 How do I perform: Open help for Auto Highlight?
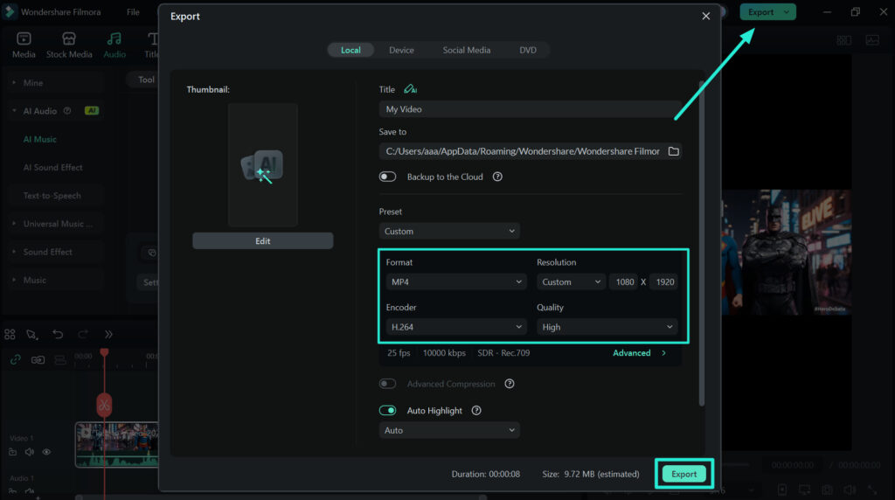click(x=476, y=410)
